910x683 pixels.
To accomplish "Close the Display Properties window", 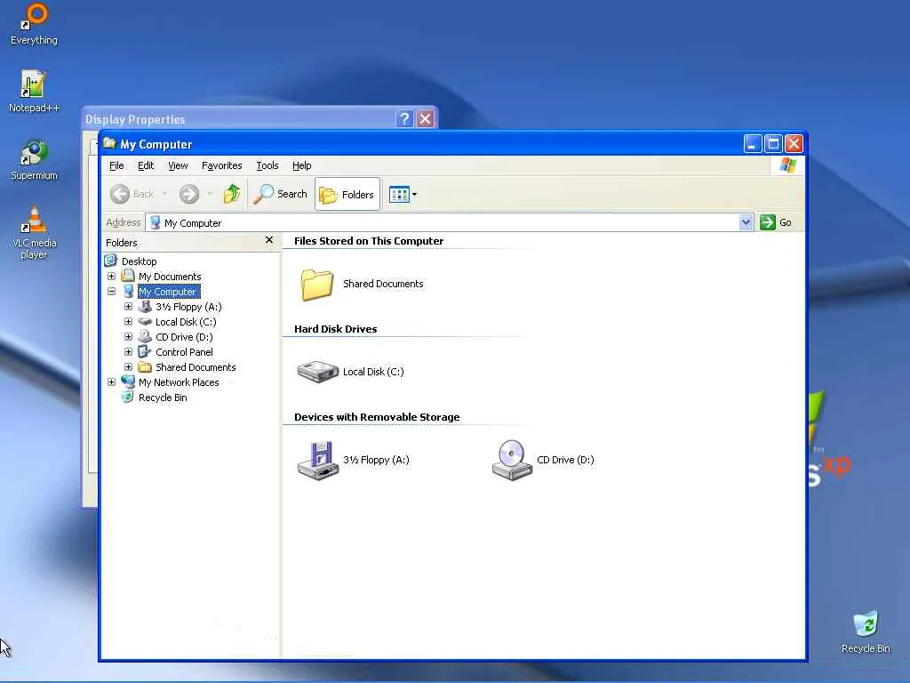I will 426,118.
